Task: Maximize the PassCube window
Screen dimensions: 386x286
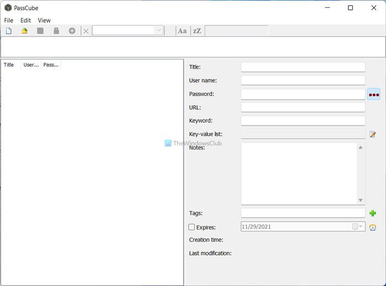Action: coord(350,8)
